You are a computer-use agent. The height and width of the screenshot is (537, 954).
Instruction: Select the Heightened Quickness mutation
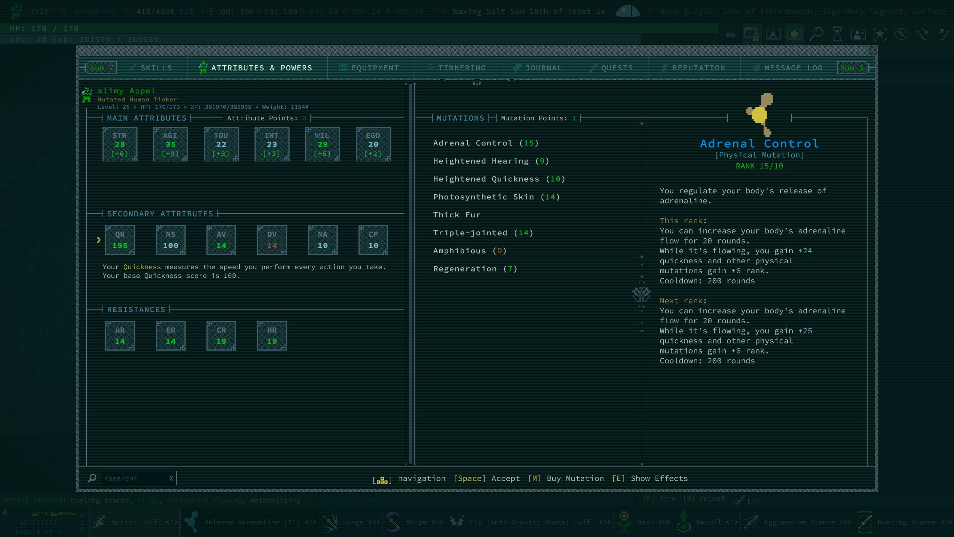click(499, 179)
